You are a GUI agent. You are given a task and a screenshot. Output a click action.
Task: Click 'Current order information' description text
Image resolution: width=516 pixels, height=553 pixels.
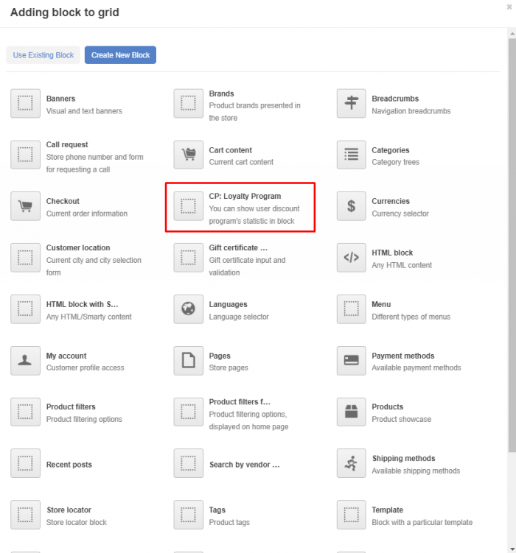click(x=87, y=214)
